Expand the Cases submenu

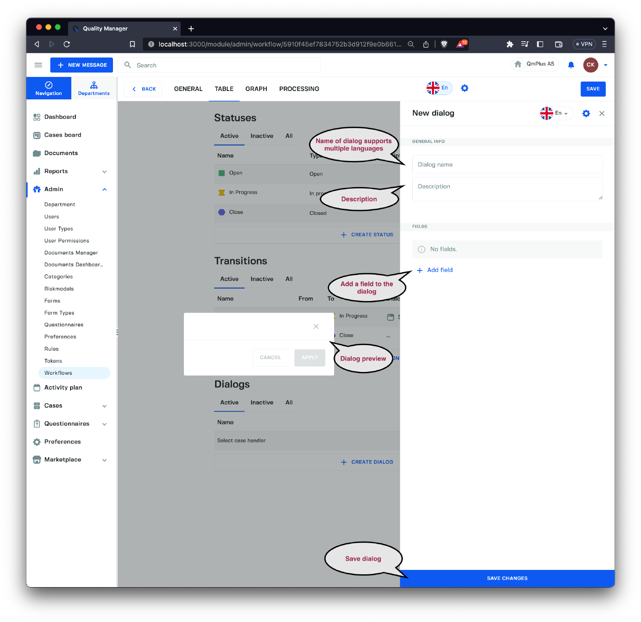click(104, 406)
